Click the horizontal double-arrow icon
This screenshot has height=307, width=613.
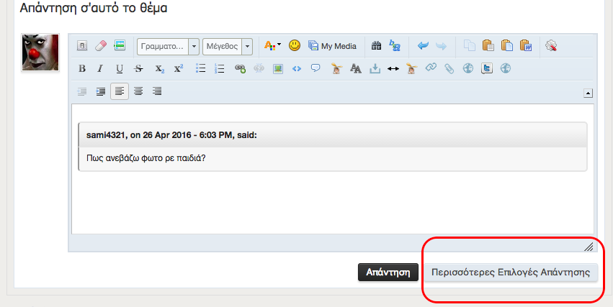point(393,68)
